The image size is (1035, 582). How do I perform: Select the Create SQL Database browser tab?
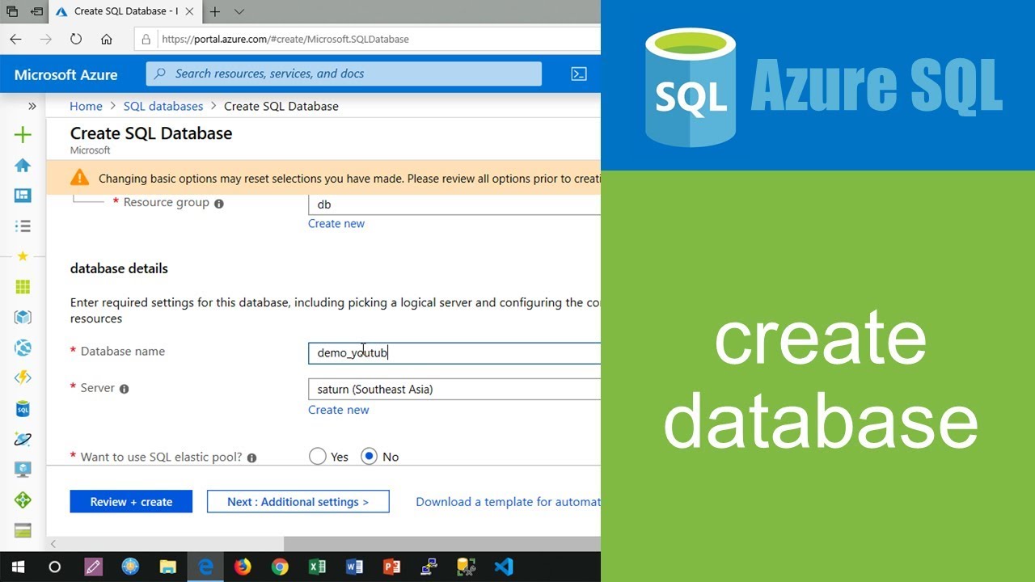(127, 11)
